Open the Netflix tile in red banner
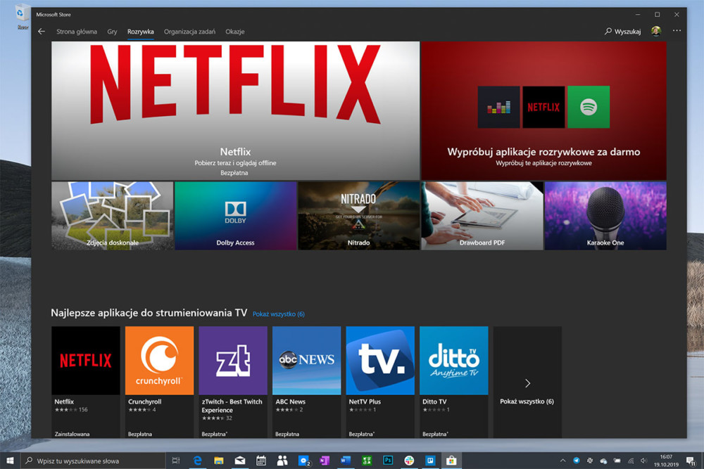The width and height of the screenshot is (704, 469). [x=543, y=107]
